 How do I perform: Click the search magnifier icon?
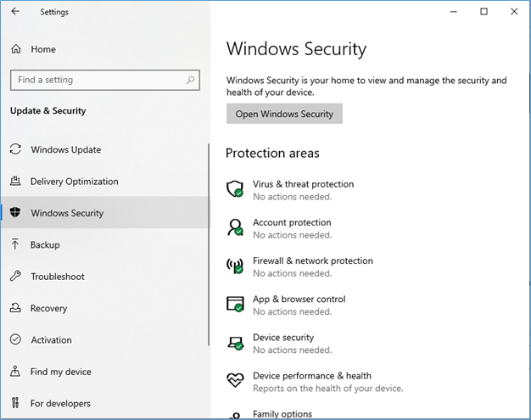pos(190,80)
